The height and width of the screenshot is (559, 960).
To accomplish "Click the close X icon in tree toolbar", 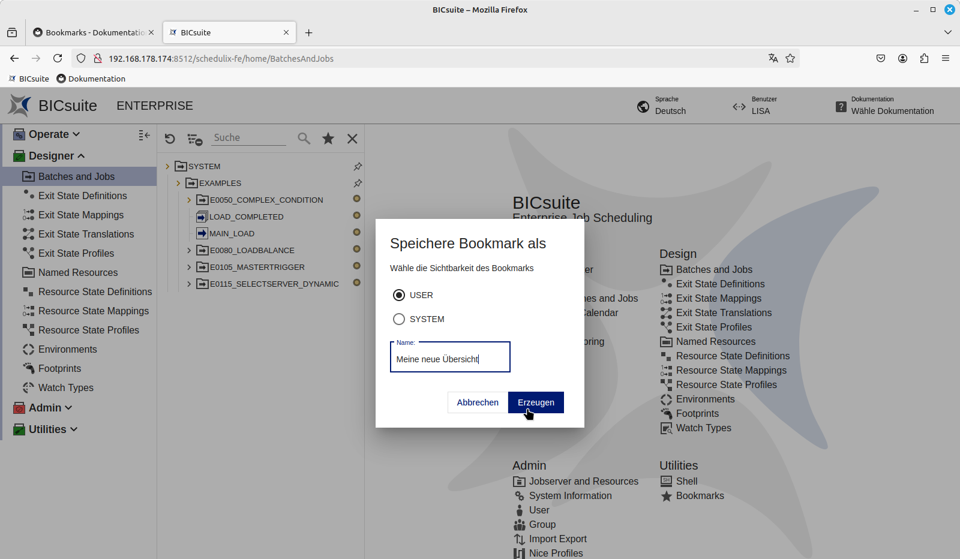I will coord(352,139).
